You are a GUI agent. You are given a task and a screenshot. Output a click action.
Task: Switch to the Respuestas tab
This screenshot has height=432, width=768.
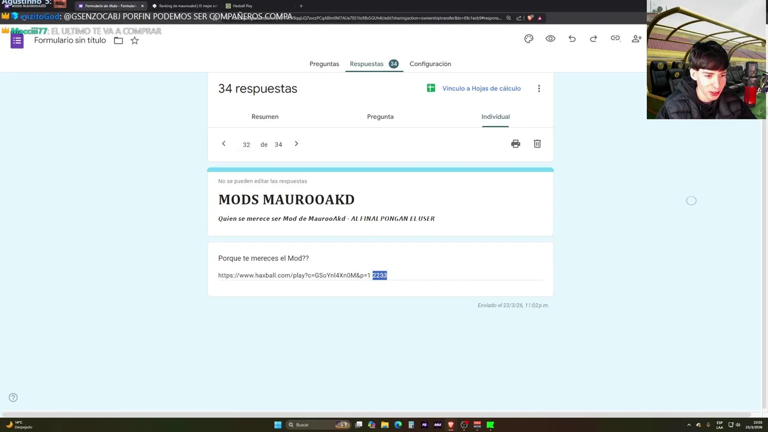tap(373, 64)
